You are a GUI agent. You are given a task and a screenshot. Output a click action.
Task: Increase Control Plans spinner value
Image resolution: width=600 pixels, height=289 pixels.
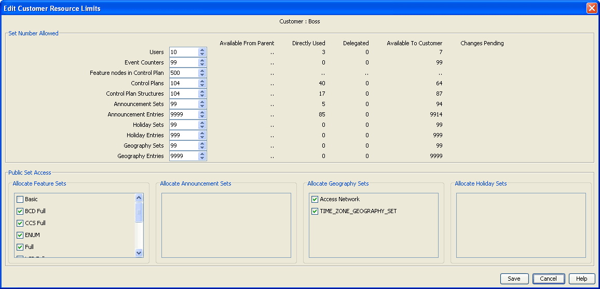pyautogui.click(x=202, y=81)
